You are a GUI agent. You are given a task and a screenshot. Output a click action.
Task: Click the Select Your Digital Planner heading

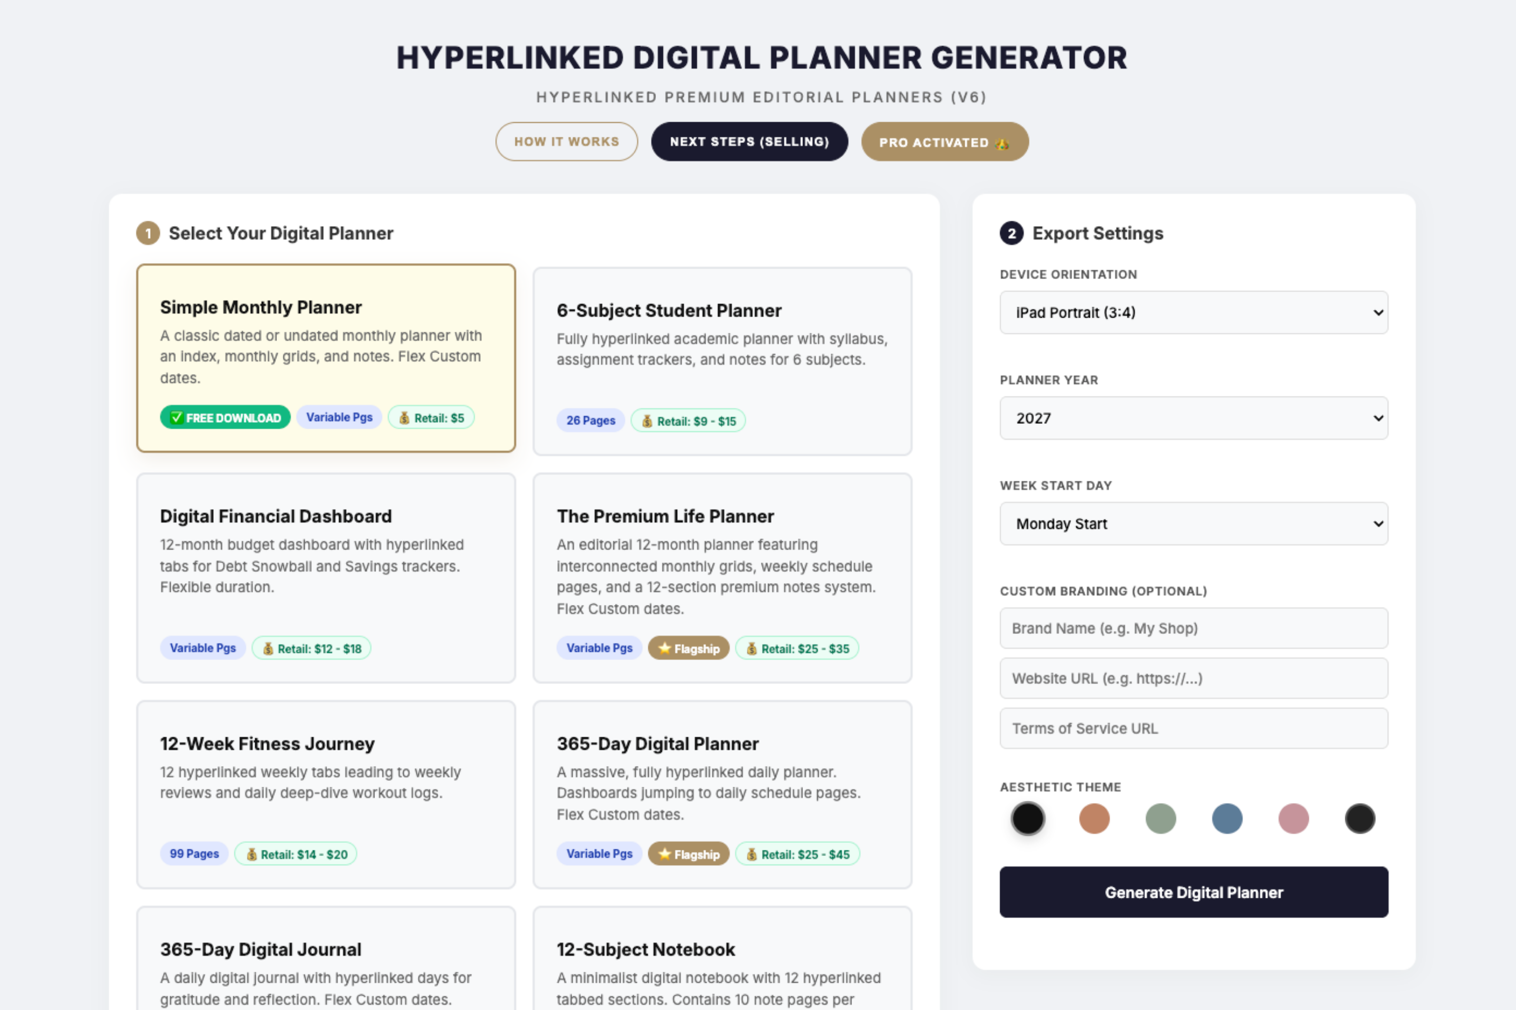point(281,233)
